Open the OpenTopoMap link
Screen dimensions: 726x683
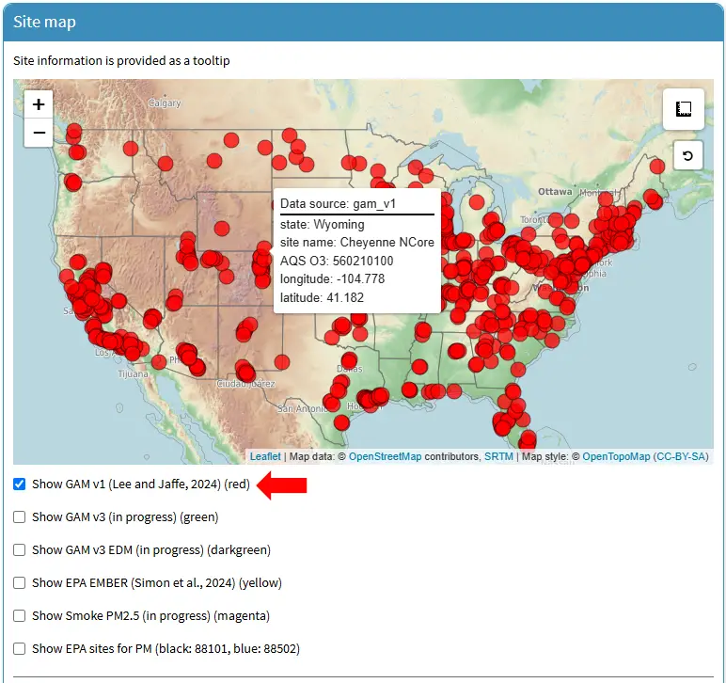pyautogui.click(x=616, y=456)
